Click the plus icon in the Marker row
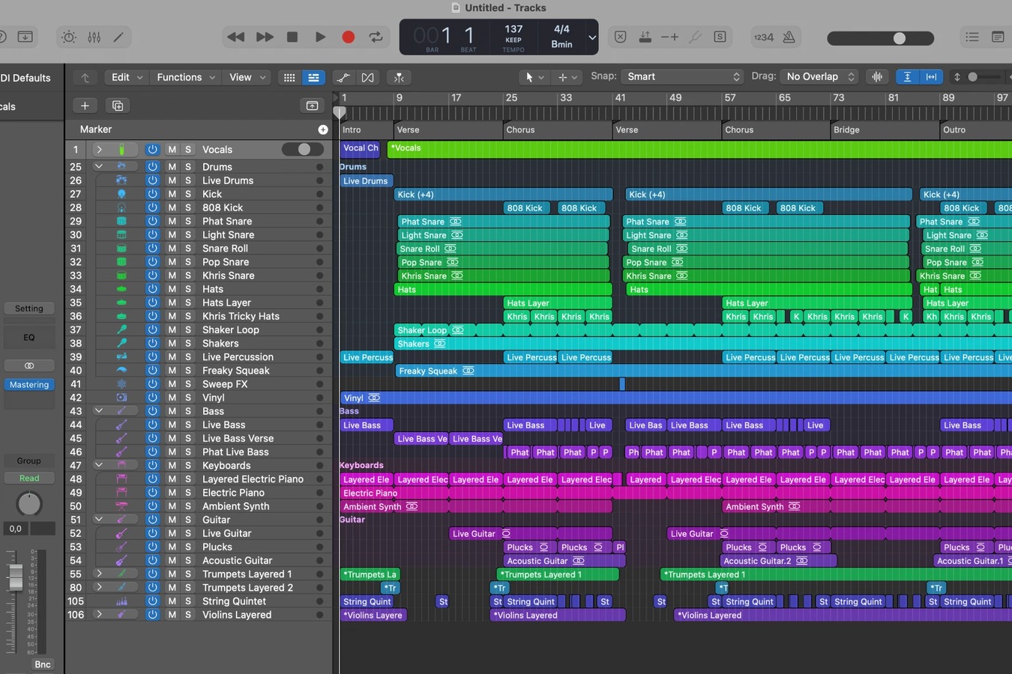 click(323, 130)
